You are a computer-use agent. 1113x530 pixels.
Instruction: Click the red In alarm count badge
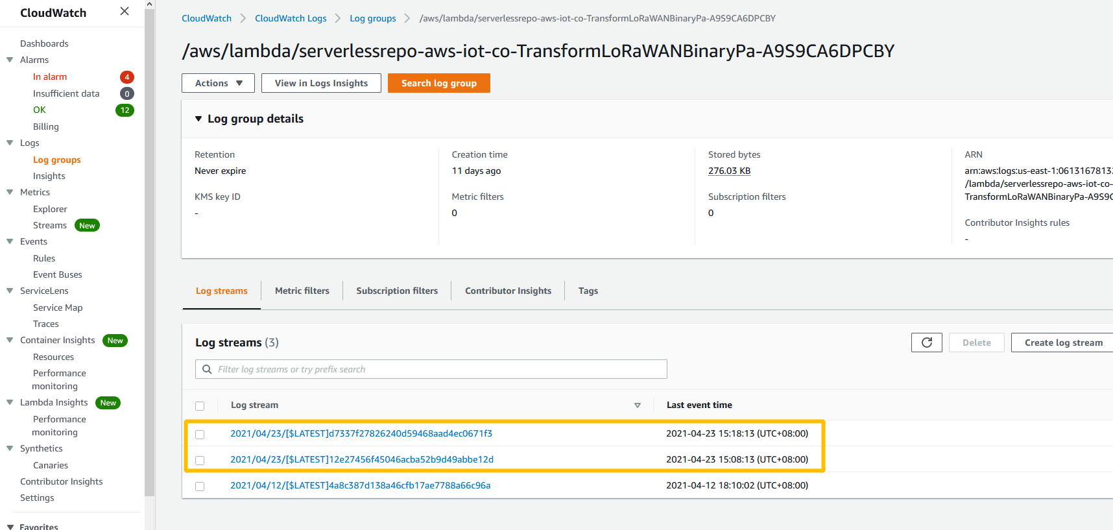(x=127, y=77)
